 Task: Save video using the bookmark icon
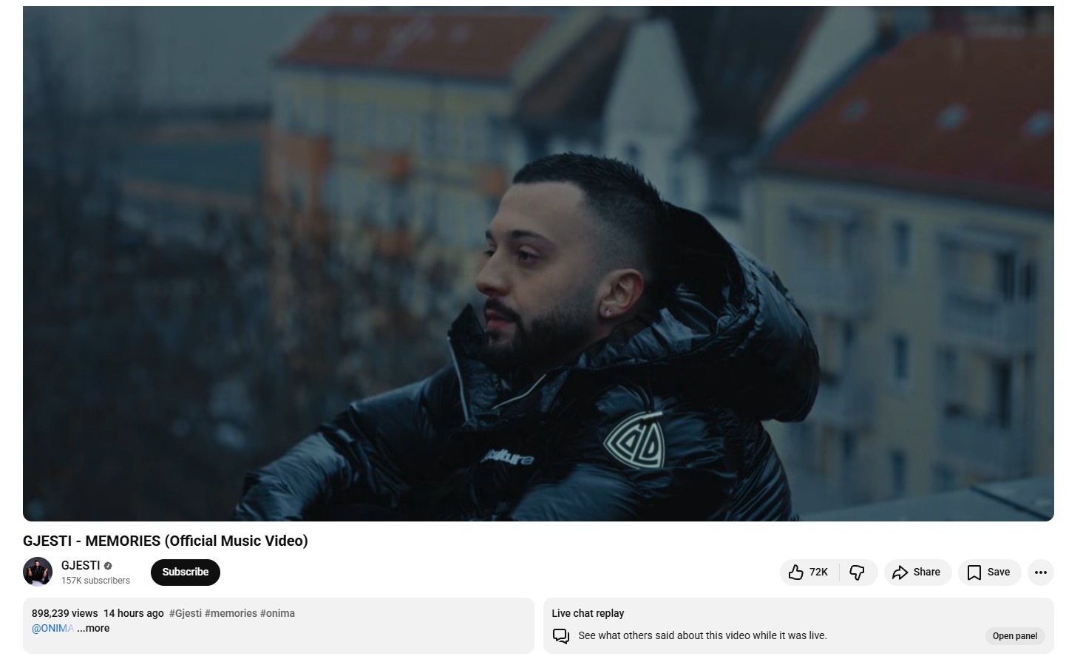point(974,573)
